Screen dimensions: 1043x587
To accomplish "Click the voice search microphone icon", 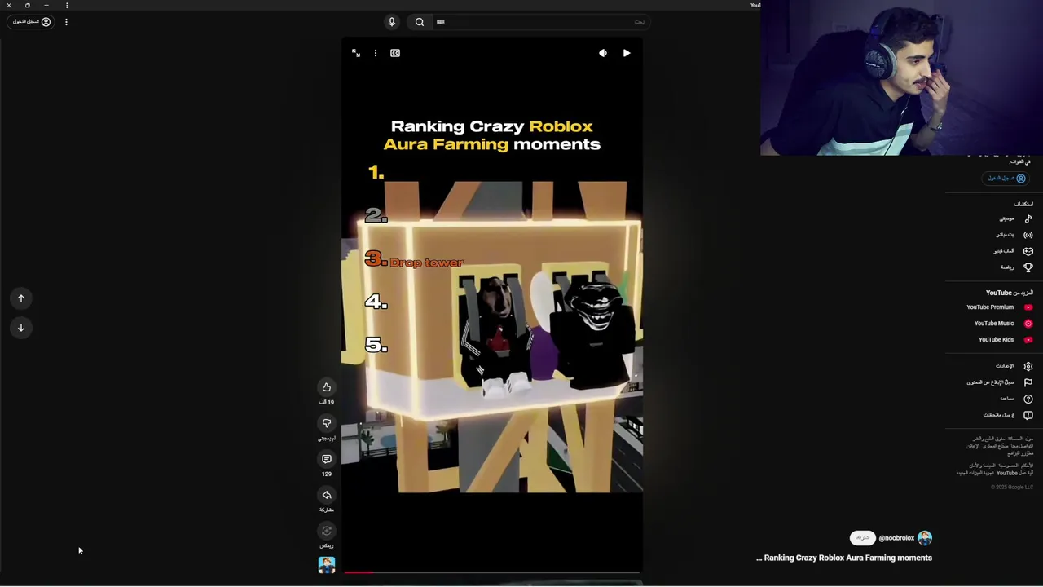I will tap(391, 22).
